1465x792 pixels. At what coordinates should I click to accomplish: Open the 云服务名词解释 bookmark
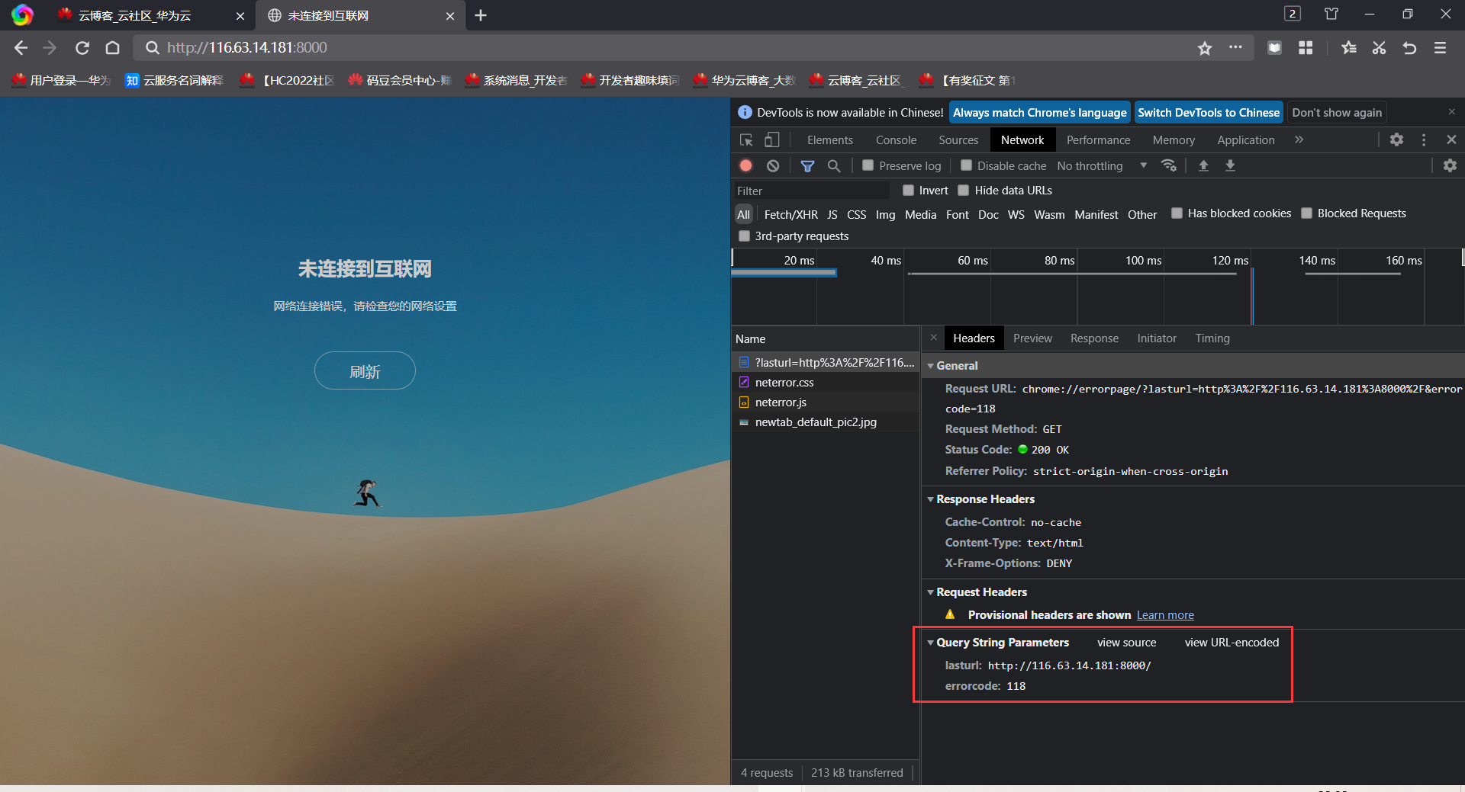click(x=174, y=80)
